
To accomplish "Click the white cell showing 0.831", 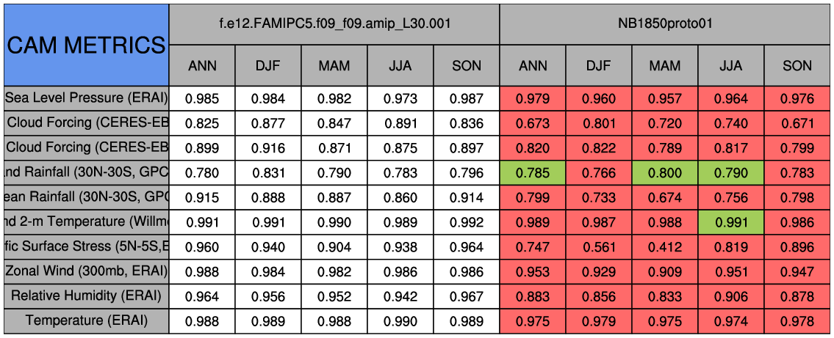I will coord(268,174).
